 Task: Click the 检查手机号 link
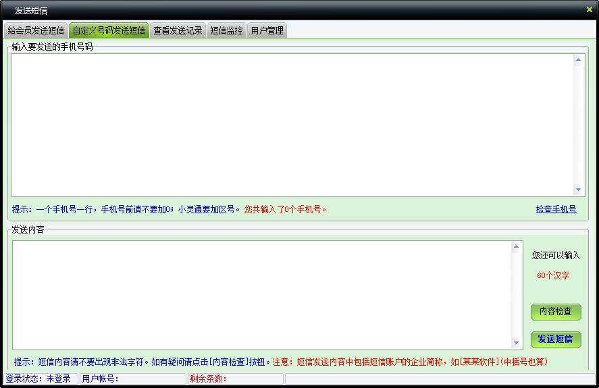556,209
